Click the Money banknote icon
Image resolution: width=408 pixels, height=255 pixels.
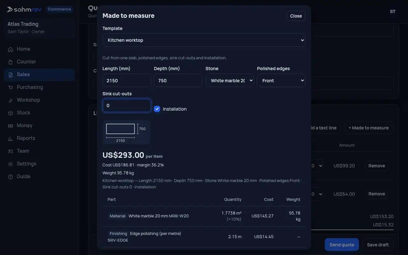(11, 126)
